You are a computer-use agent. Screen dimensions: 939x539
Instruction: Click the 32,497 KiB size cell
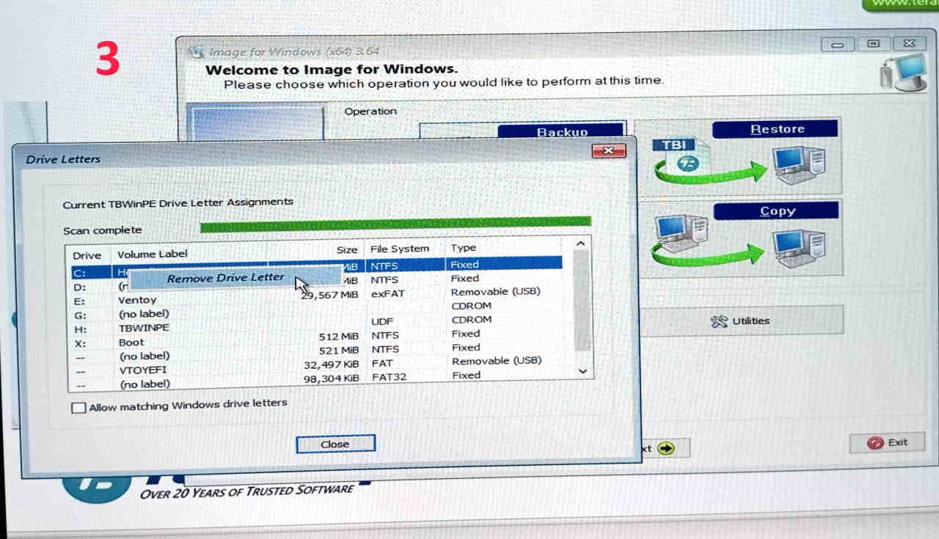coord(331,364)
